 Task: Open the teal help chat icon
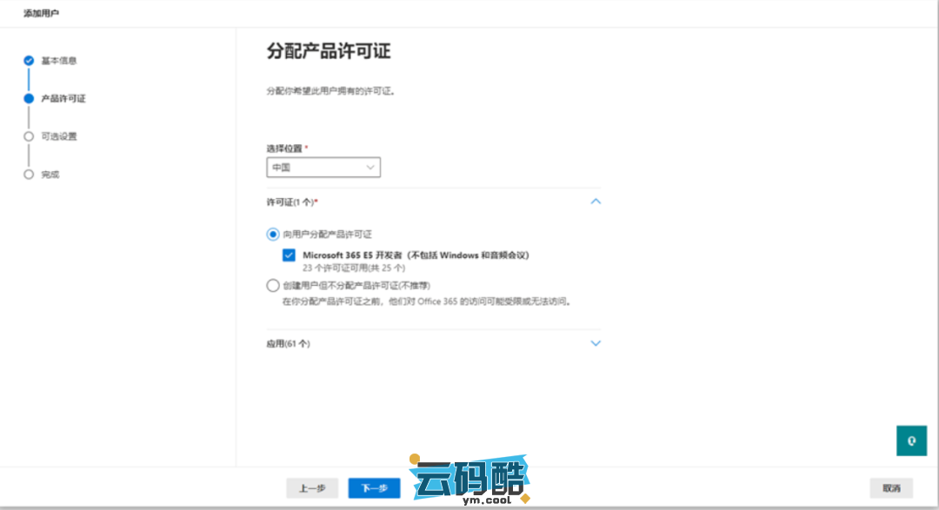[911, 440]
